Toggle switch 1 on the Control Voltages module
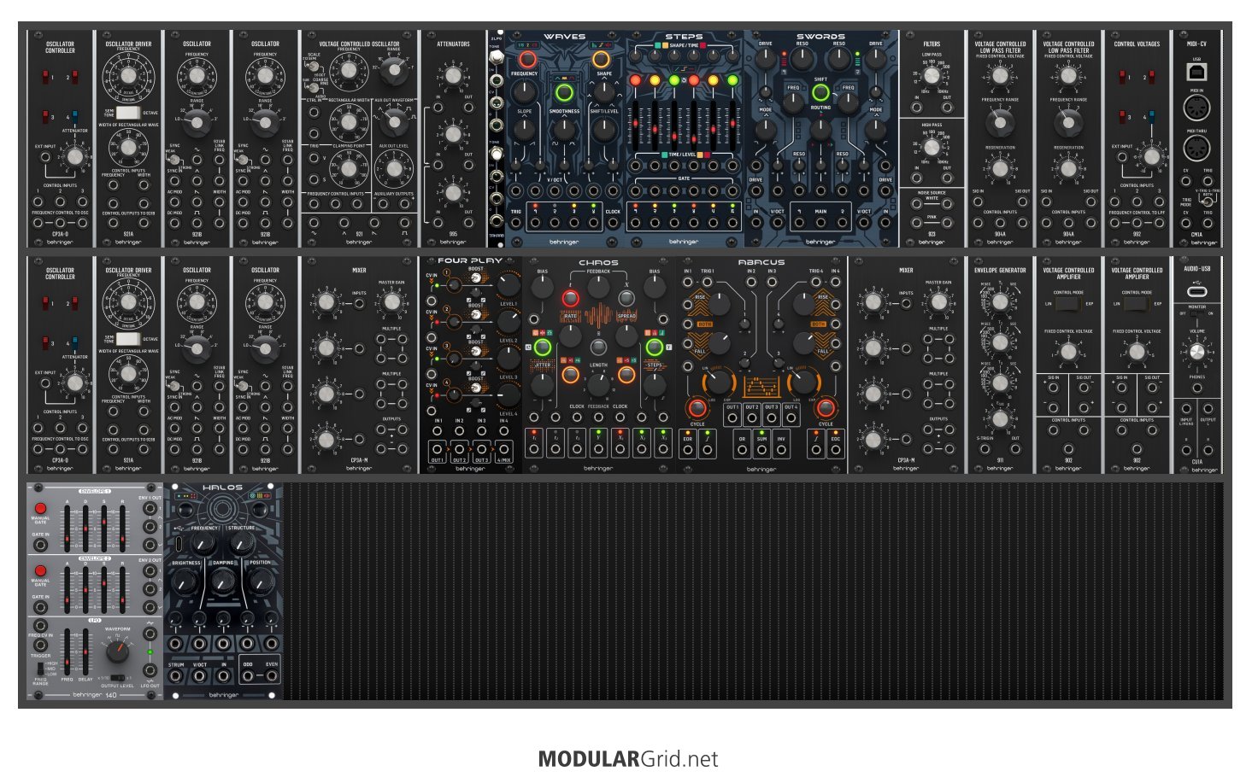This screenshot has width=1258, height=777. click(1122, 78)
